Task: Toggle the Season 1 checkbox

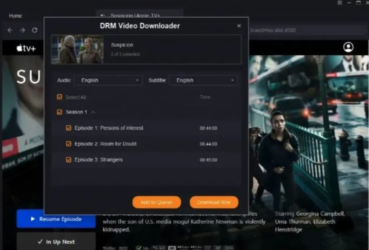Action: point(59,112)
